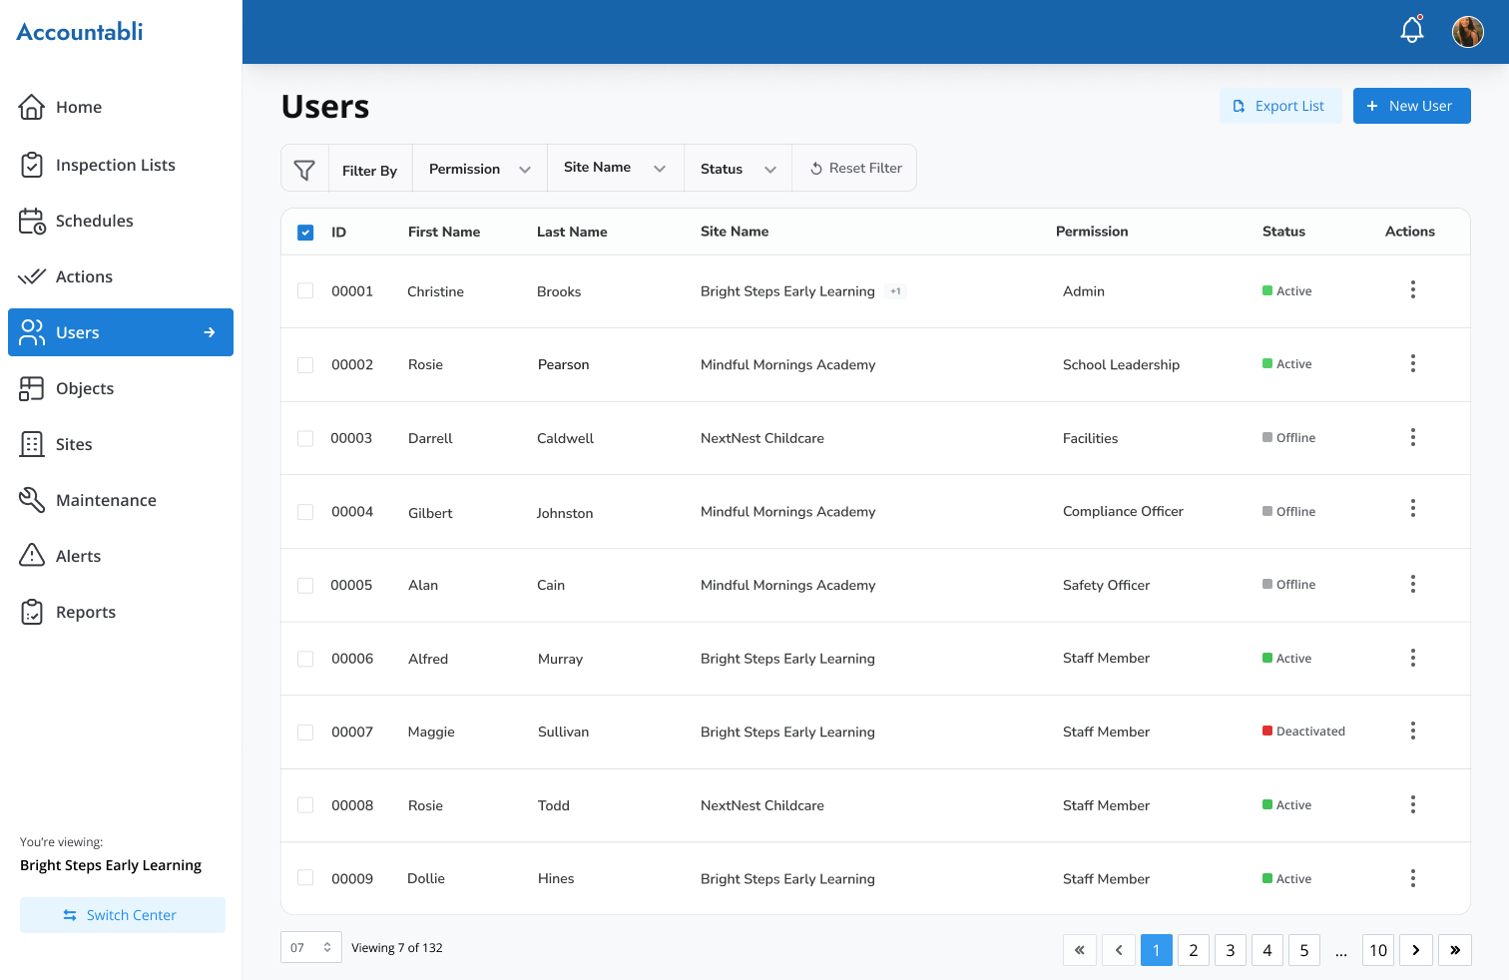
Task: Open Home in sidebar
Action: [121, 107]
